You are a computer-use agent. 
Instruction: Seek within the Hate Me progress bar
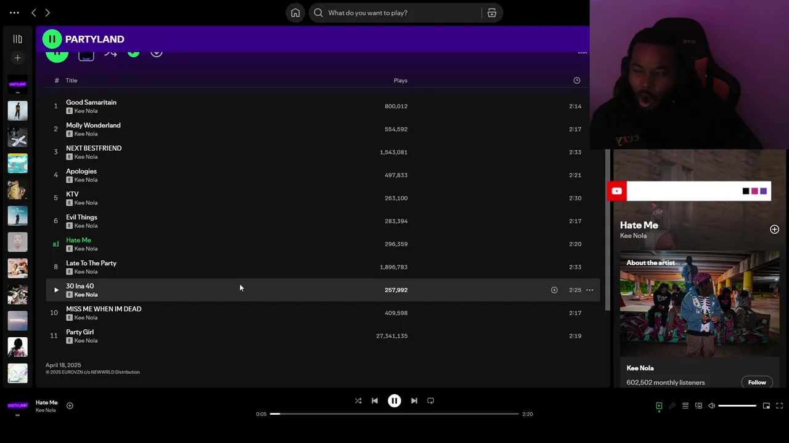pos(394,414)
